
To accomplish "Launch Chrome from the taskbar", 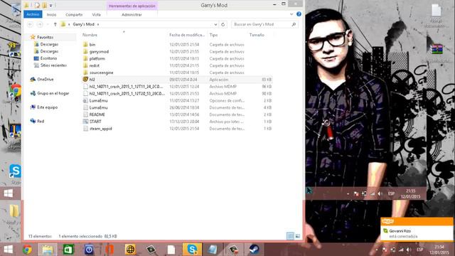I will pyautogui.click(x=27, y=249).
